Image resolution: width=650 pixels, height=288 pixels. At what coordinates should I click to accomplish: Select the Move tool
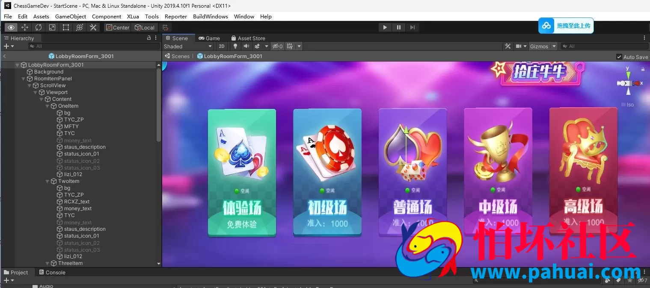(x=25, y=27)
